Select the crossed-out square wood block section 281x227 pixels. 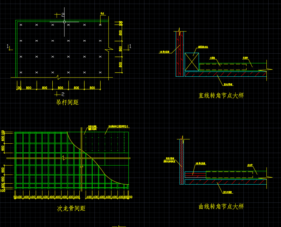pyautogui.click(x=192, y=62)
